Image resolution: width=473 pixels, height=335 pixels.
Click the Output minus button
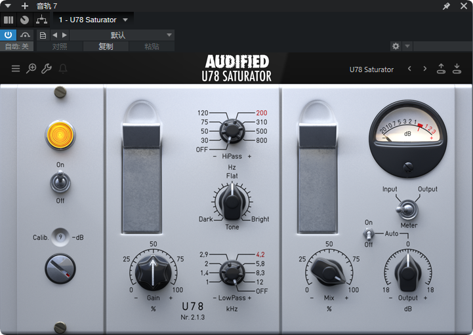pyautogui.click(x=390, y=298)
